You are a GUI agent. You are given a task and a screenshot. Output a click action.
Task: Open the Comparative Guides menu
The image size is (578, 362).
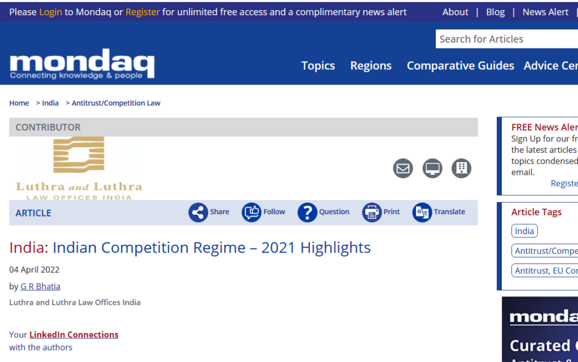[460, 66]
